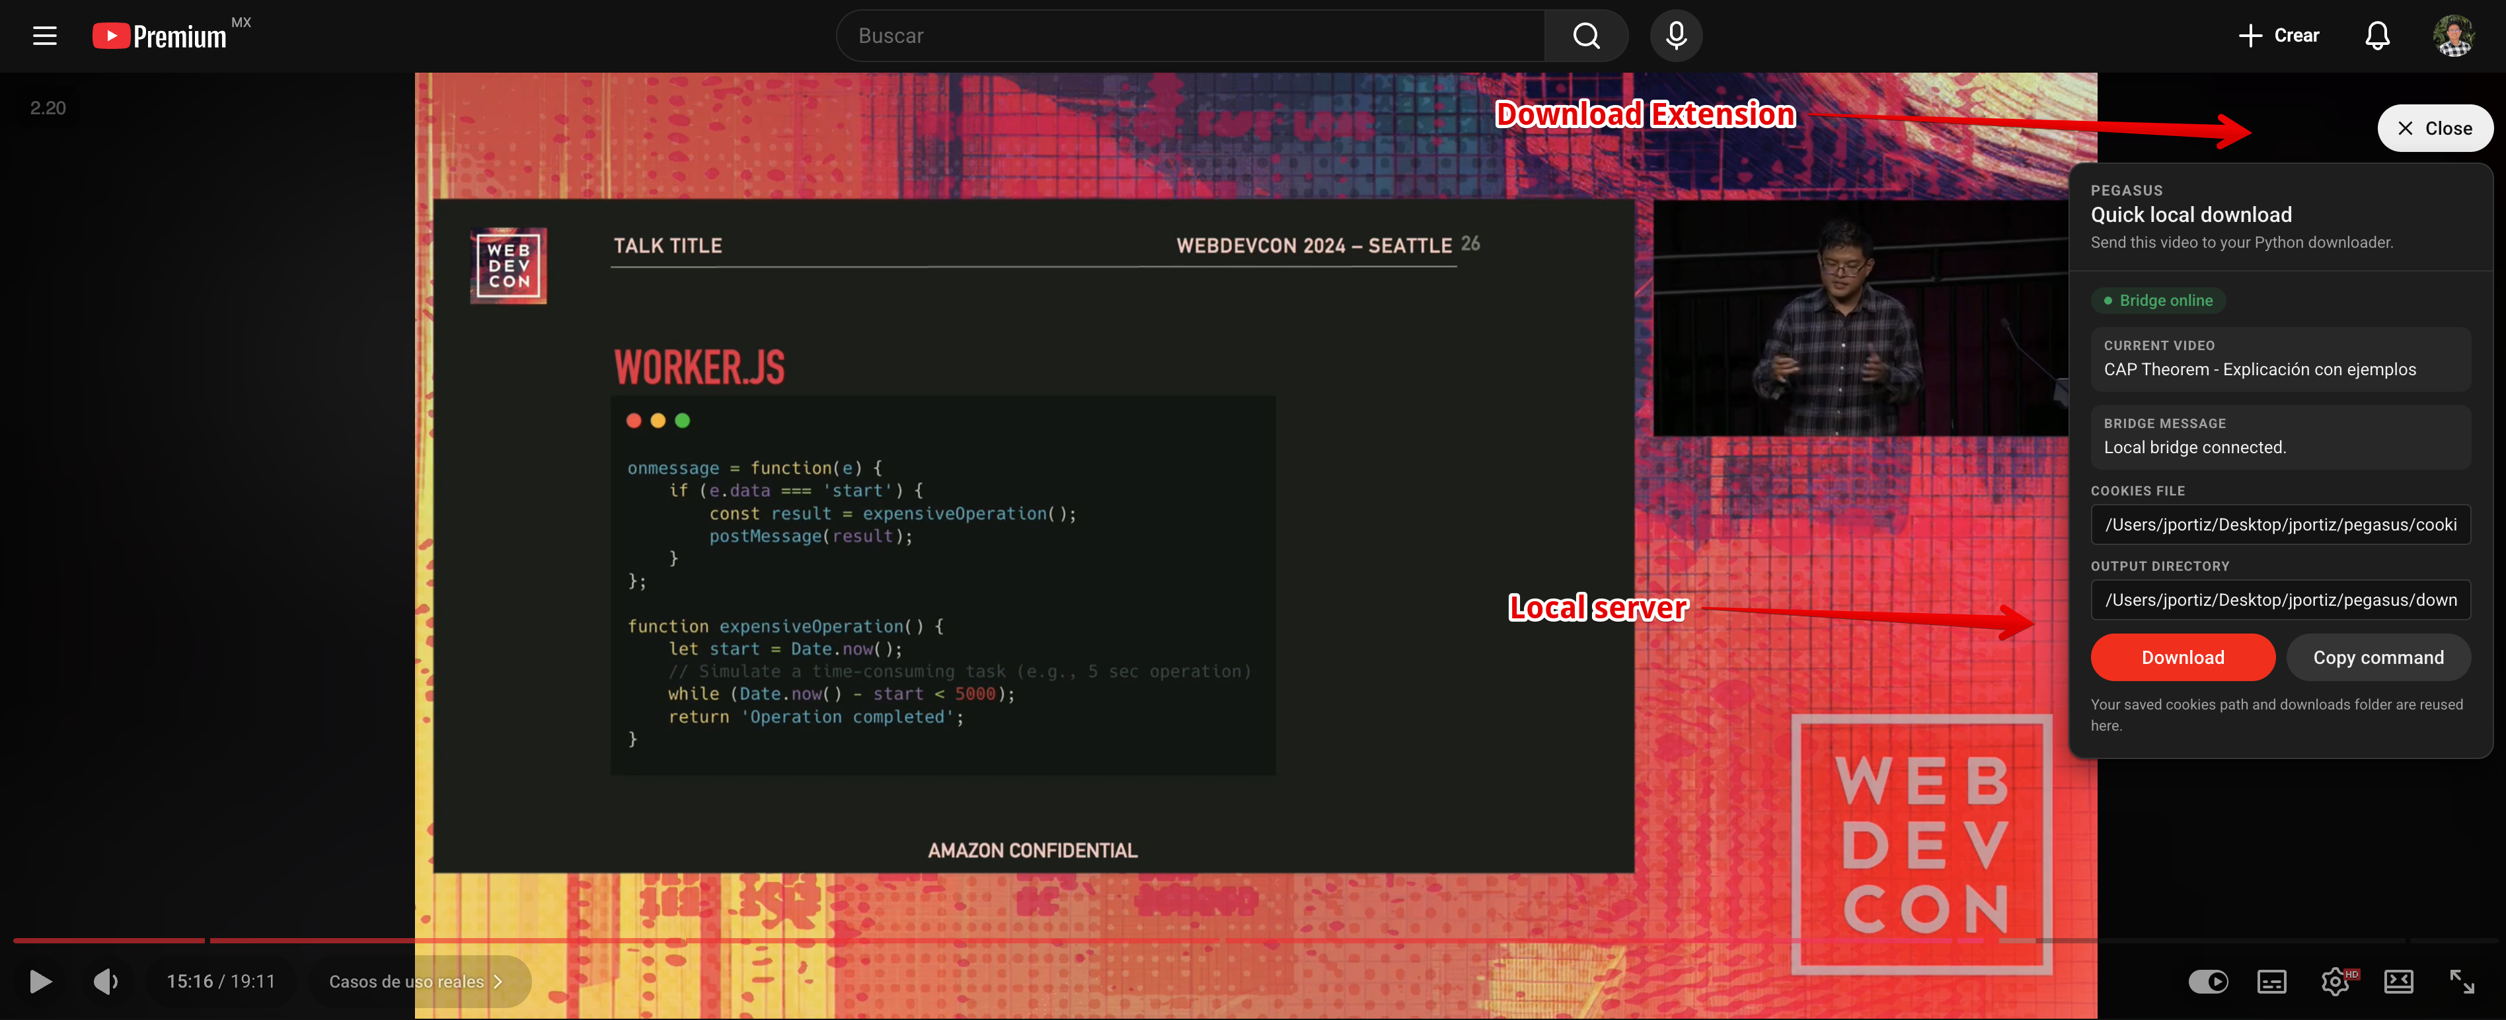Click the video progress bar
Screen dimensions: 2506x1020
[1167, 940]
